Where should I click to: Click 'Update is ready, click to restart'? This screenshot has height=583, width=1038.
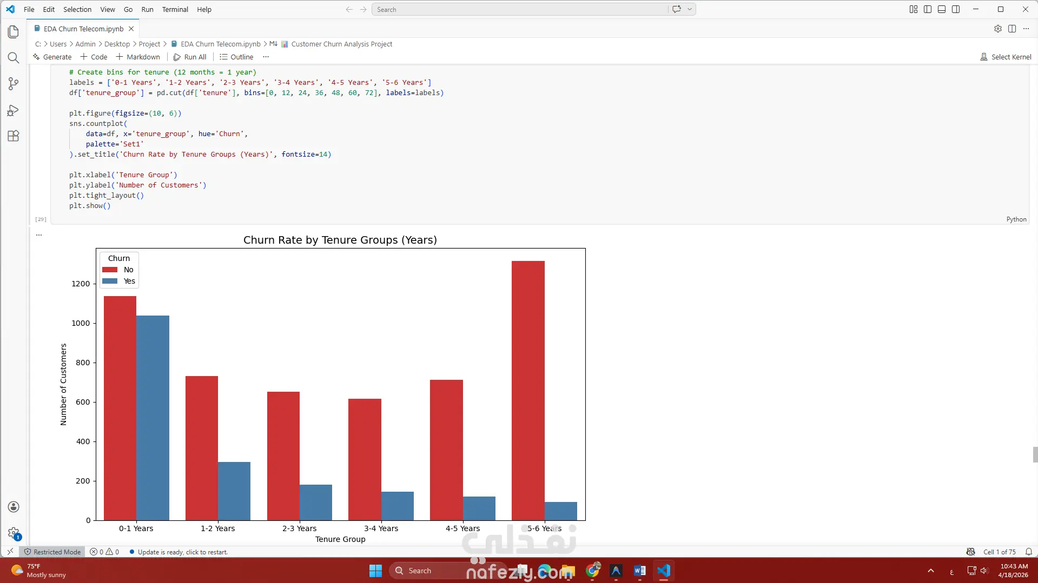(178, 552)
